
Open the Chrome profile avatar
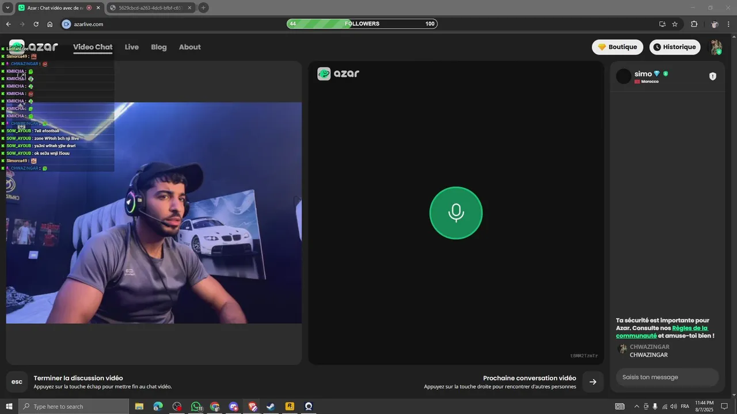pos(715,24)
